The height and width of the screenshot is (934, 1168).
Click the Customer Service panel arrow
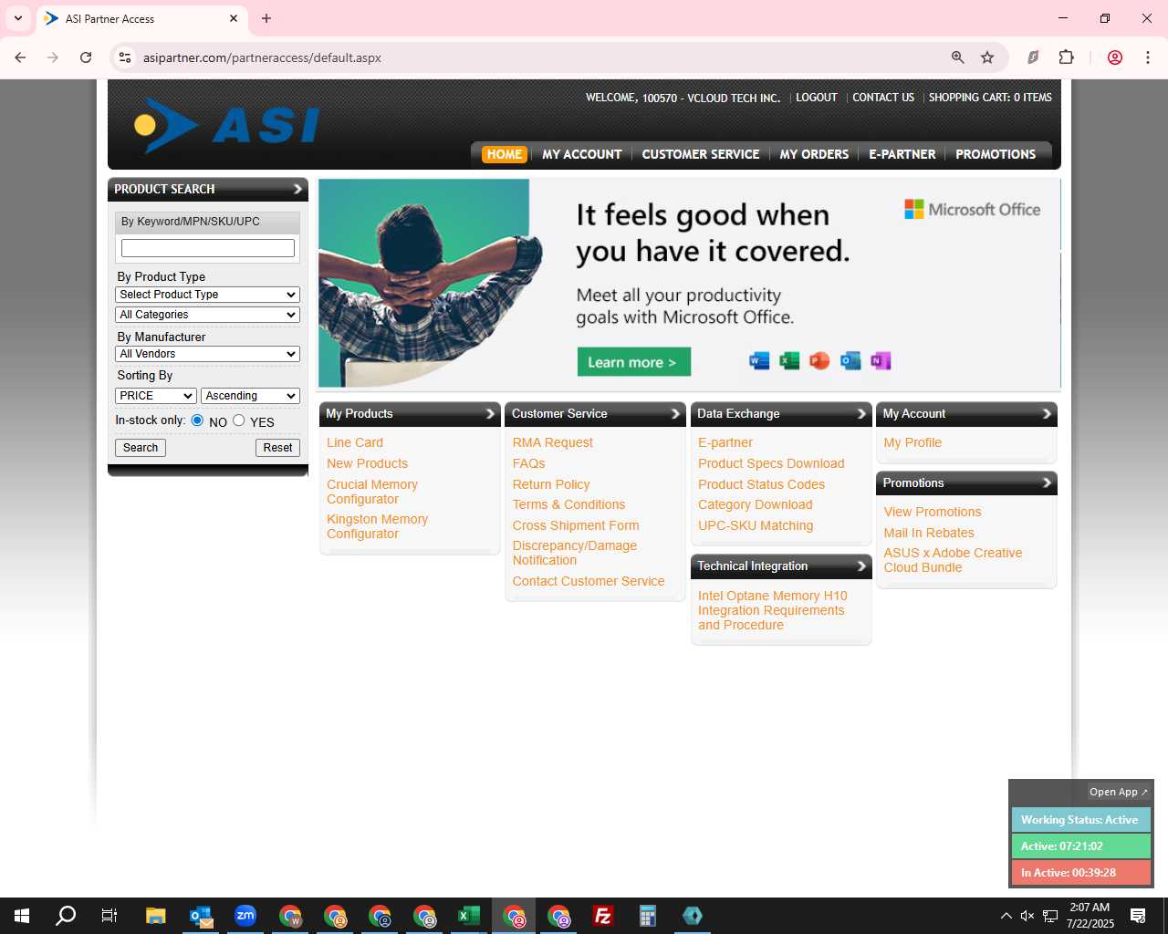[x=675, y=414]
